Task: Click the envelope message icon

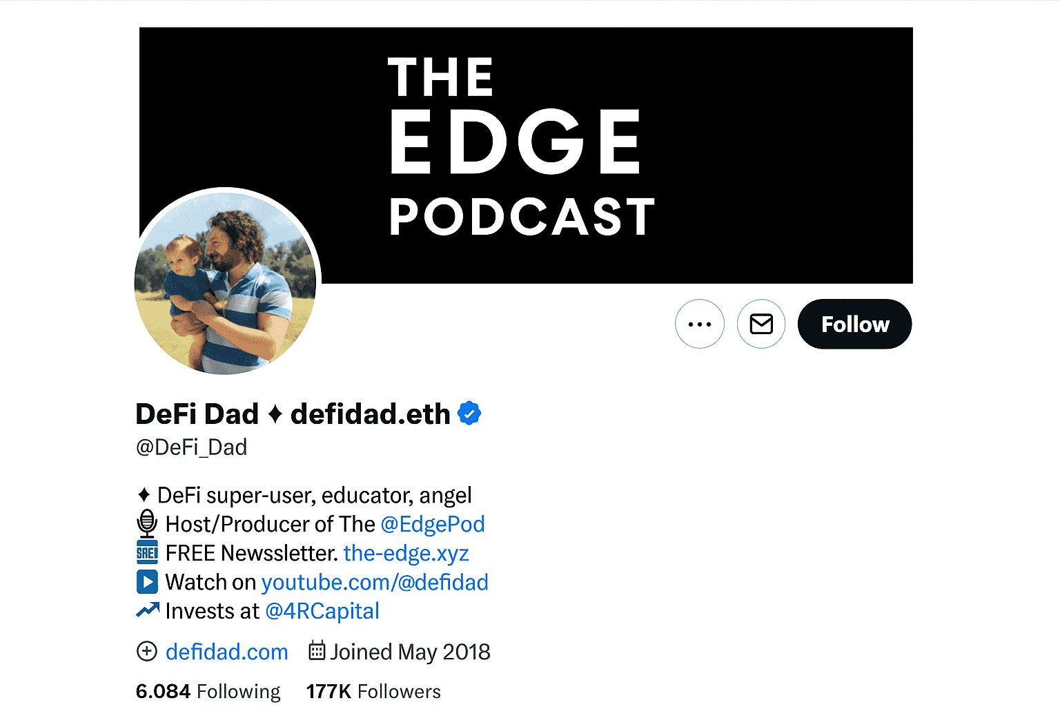Action: pyautogui.click(x=760, y=324)
